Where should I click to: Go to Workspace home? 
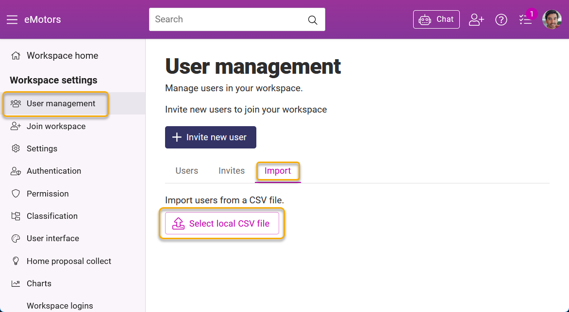[62, 56]
